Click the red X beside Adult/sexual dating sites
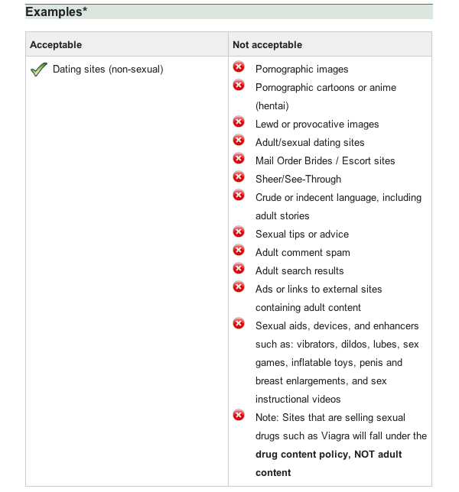 [x=239, y=140]
